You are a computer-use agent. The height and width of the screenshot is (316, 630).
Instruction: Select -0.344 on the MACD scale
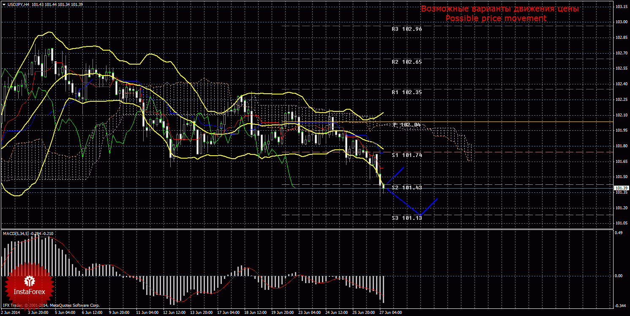620,305
